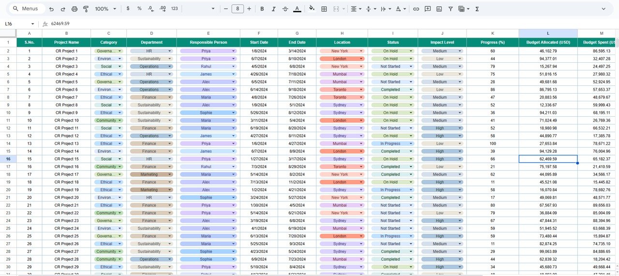Viewport: 619px width, 276px height.
Task: Open the fill color picker
Action: click(x=311, y=9)
